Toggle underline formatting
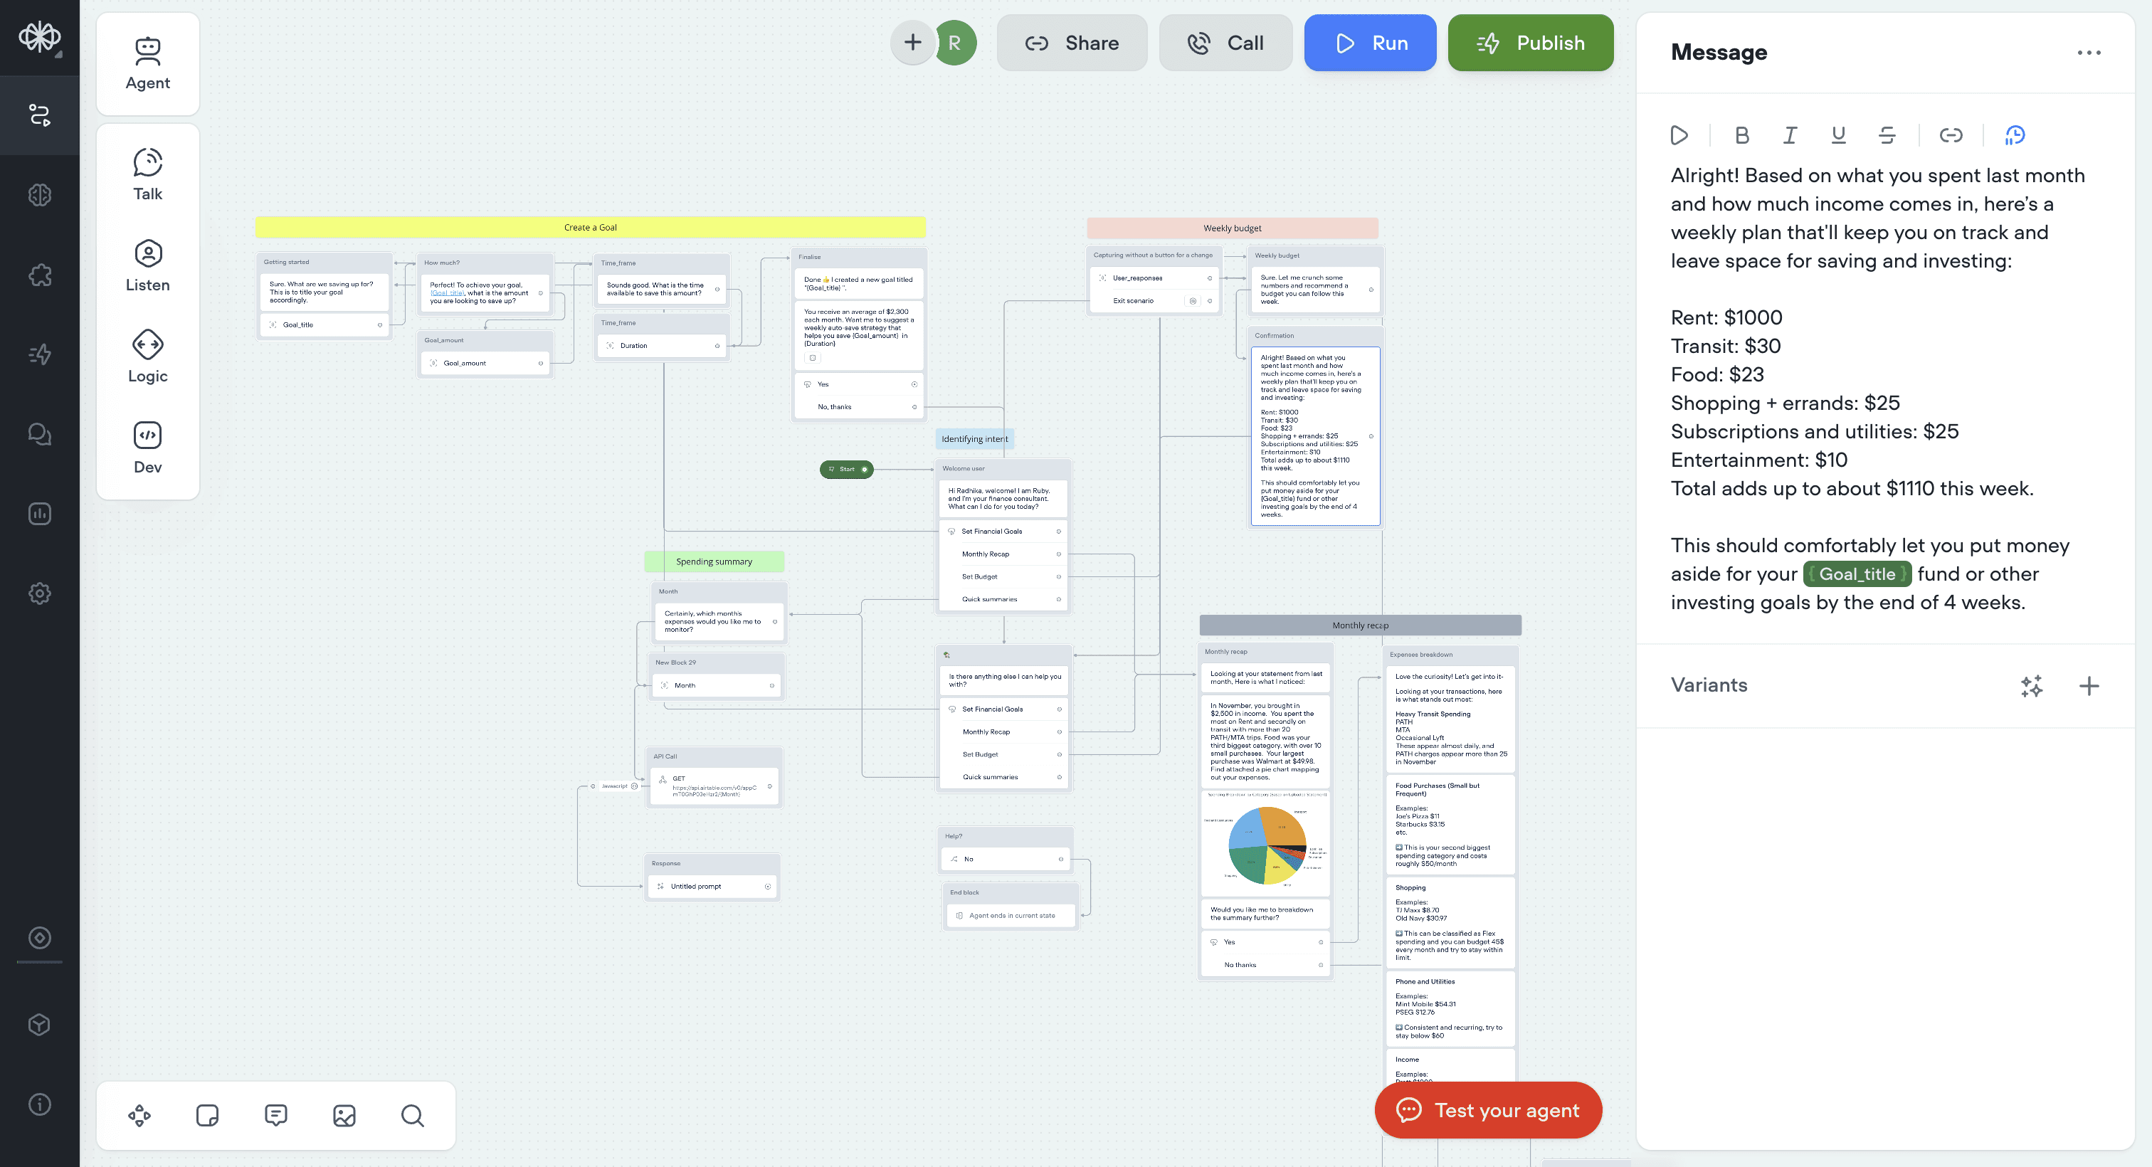Screen dimensions: 2152x1167 (x=1838, y=135)
